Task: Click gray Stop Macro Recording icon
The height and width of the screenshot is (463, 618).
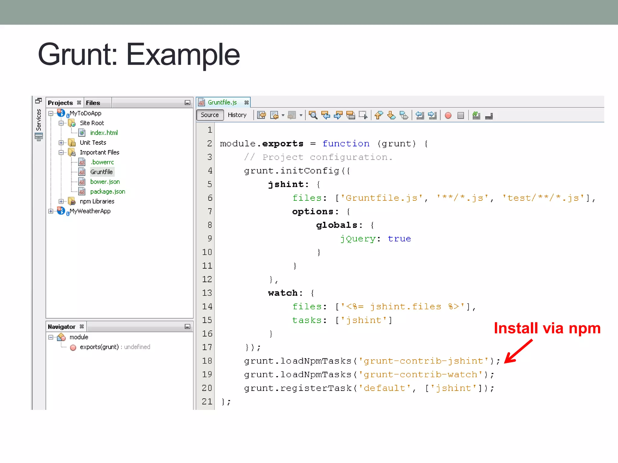Action: (x=460, y=115)
